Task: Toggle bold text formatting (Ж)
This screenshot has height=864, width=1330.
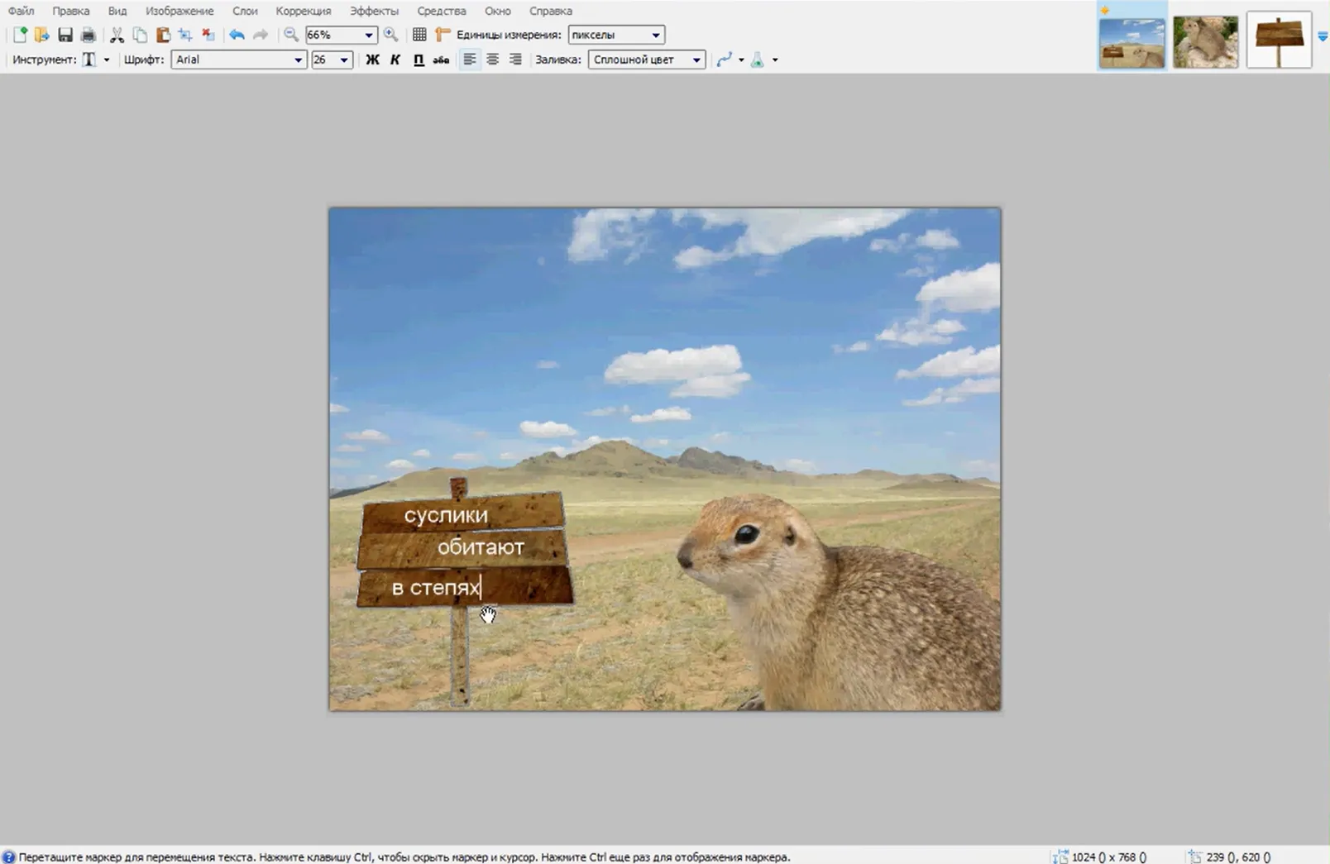Action: pos(372,60)
